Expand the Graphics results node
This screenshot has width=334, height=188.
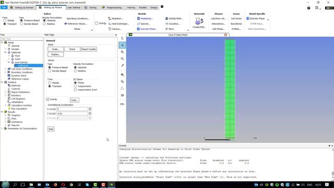5,115
